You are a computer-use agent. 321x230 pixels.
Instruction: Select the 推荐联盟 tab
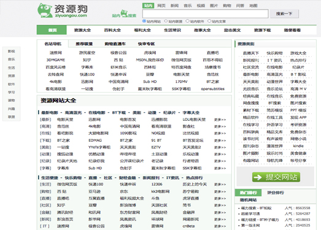point(84,44)
